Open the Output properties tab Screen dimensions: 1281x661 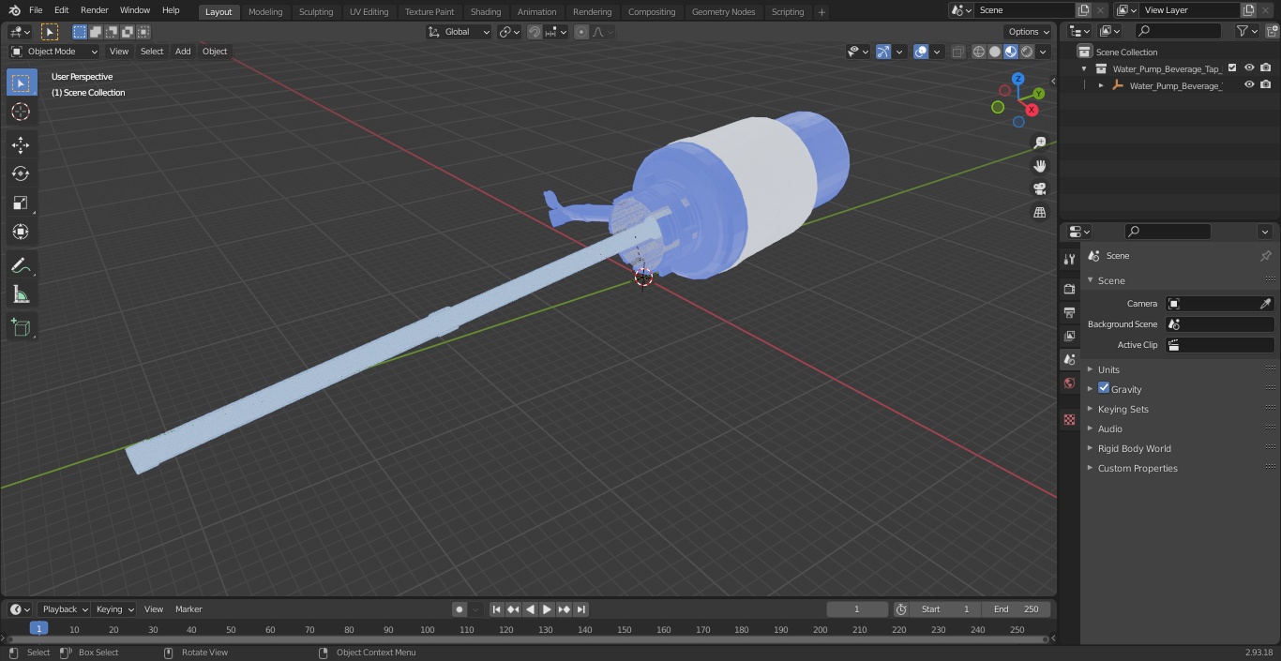pos(1069,312)
